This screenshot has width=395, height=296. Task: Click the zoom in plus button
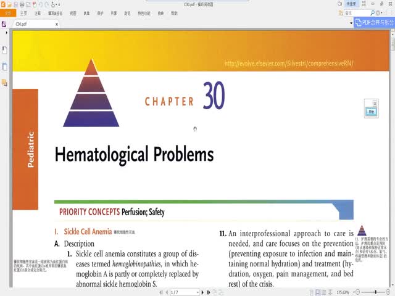(389, 292)
